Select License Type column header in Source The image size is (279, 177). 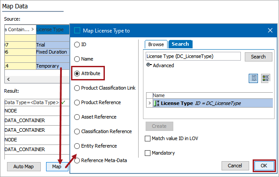coord(53,29)
